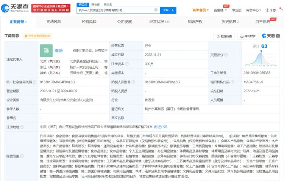Image resolution: width=284 pixels, height=181 pixels.
Task: Click help icon beside 统一社会信用代码
Action: pyautogui.click(x=34, y=82)
